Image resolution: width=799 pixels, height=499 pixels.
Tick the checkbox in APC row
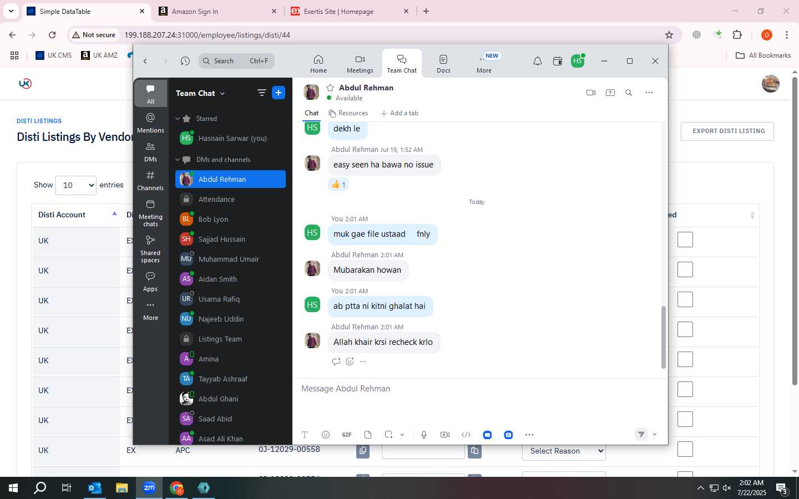(685, 449)
